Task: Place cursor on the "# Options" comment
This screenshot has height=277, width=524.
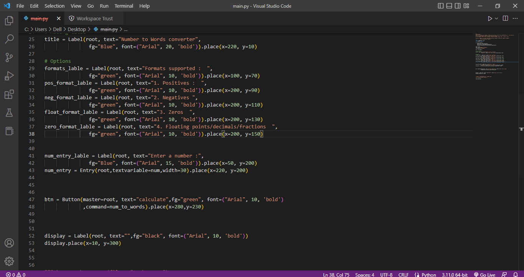Action: click(x=58, y=61)
